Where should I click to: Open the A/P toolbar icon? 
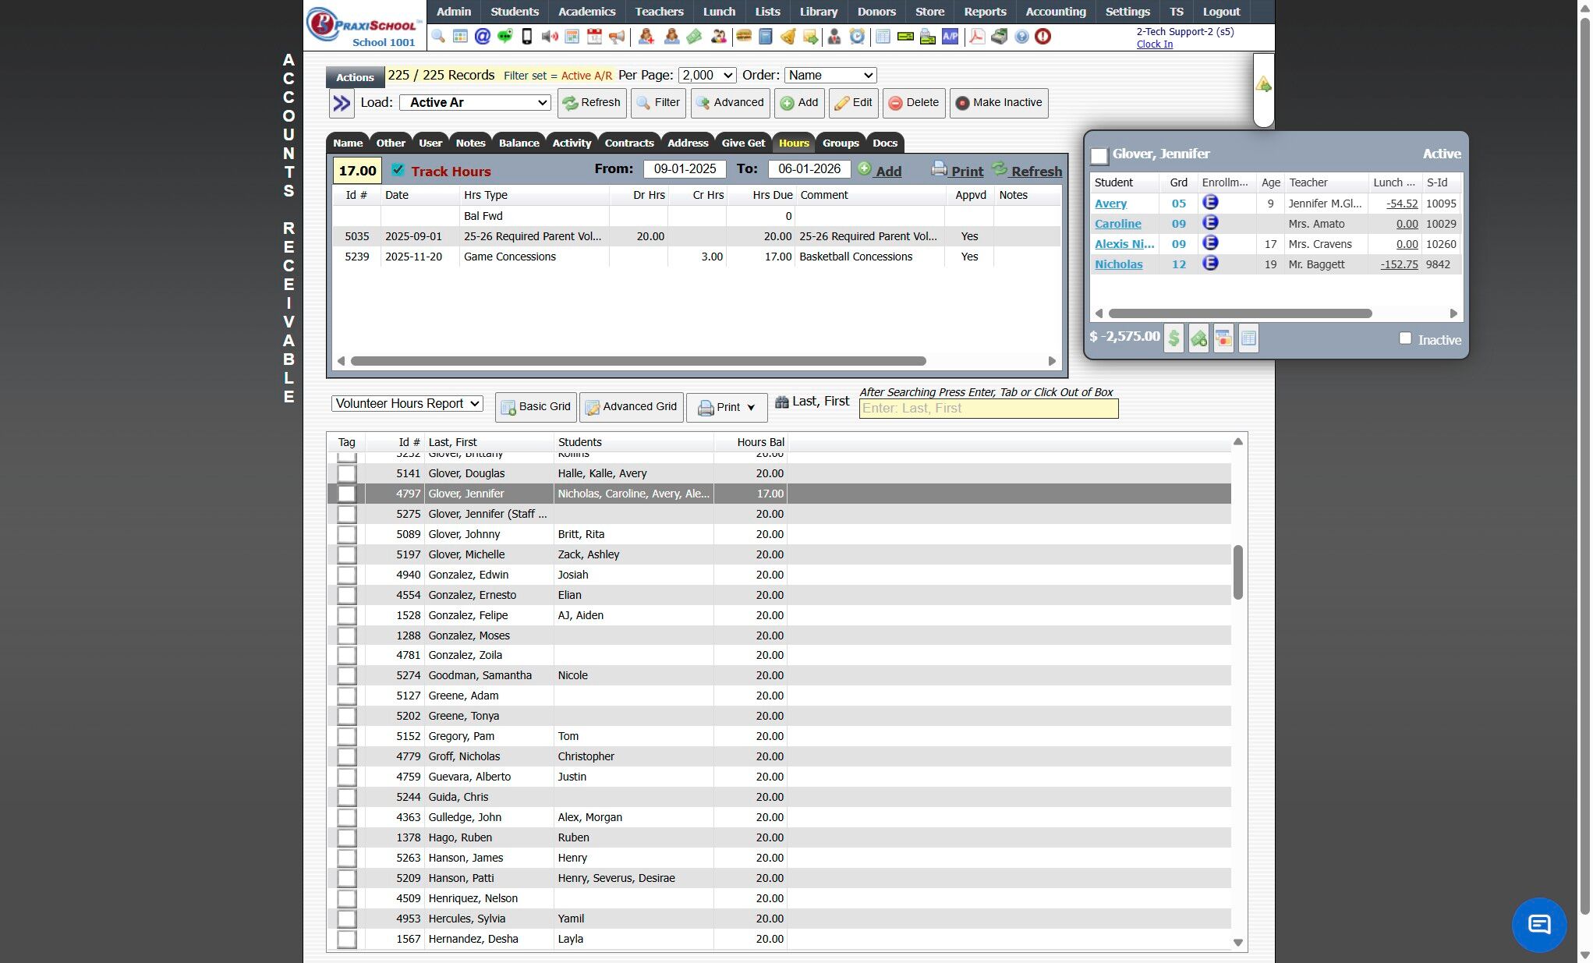950,37
